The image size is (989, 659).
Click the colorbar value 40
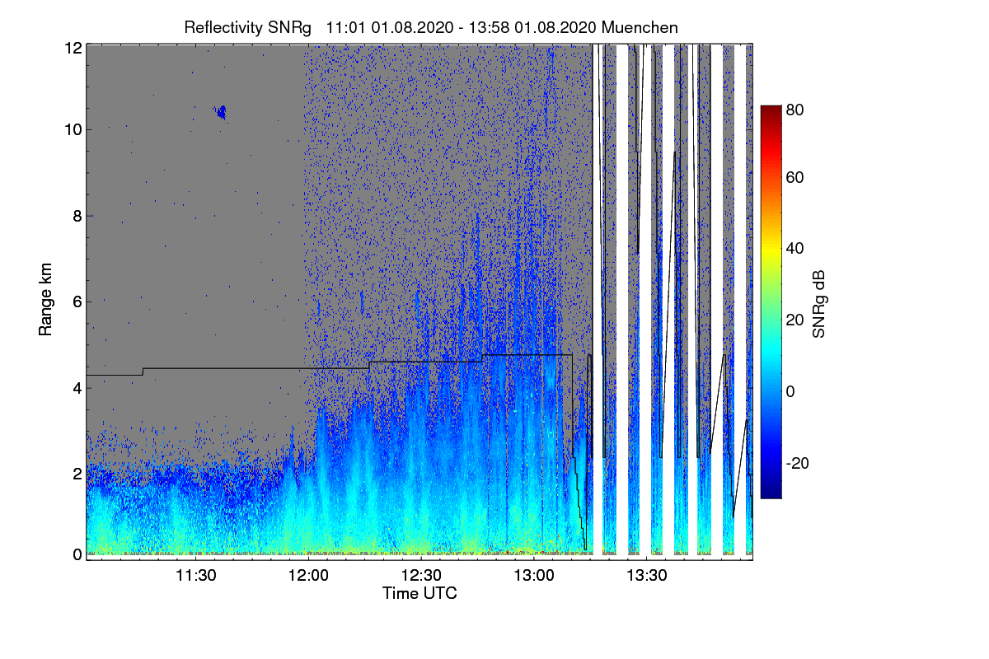point(795,248)
